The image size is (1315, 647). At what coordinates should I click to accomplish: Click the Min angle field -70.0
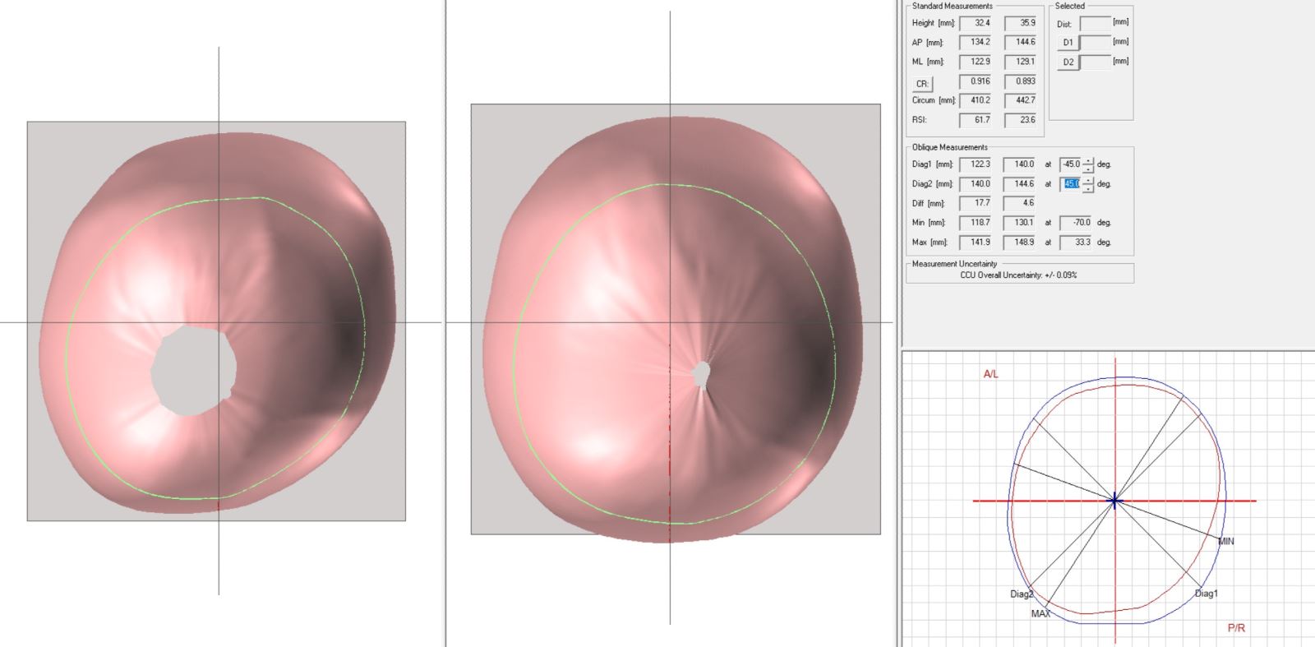(1076, 223)
